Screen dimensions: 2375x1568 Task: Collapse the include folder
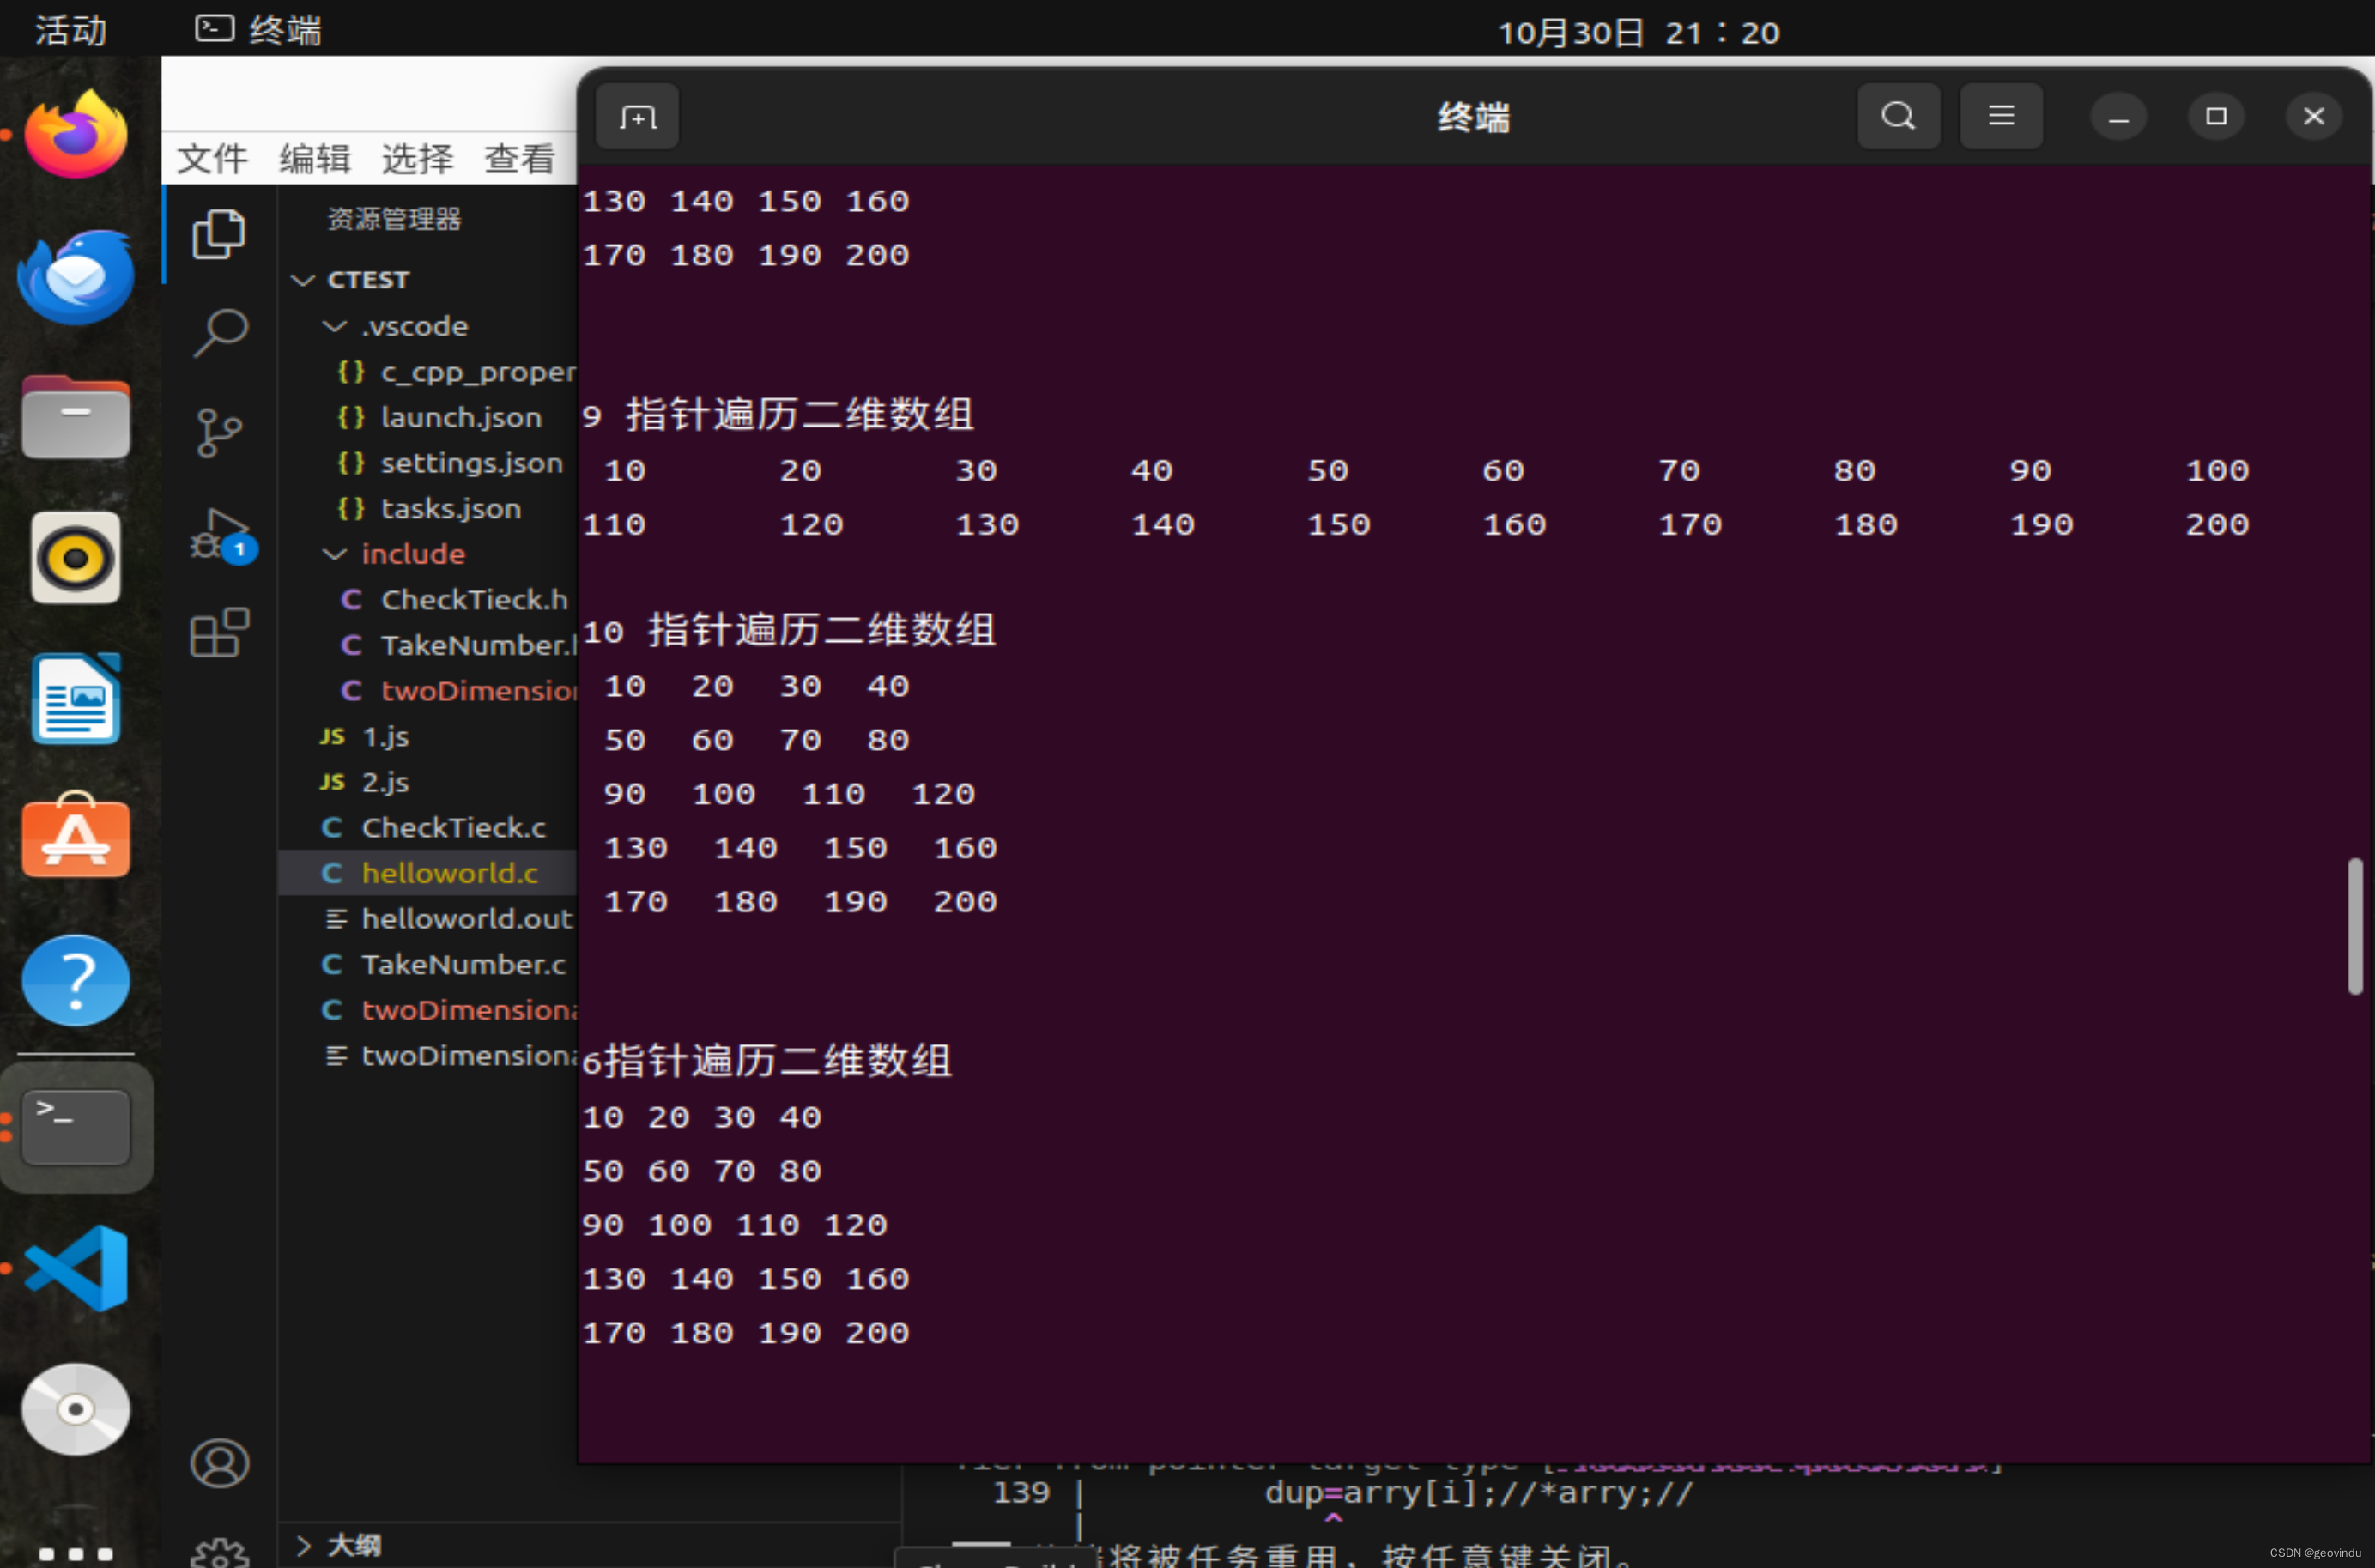coord(333,554)
